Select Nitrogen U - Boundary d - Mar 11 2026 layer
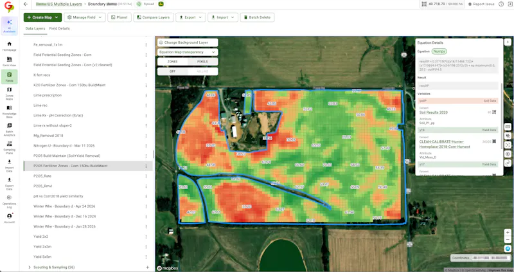 click(64, 146)
